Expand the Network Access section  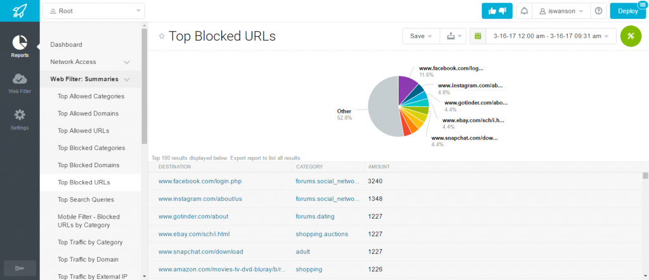[90, 62]
